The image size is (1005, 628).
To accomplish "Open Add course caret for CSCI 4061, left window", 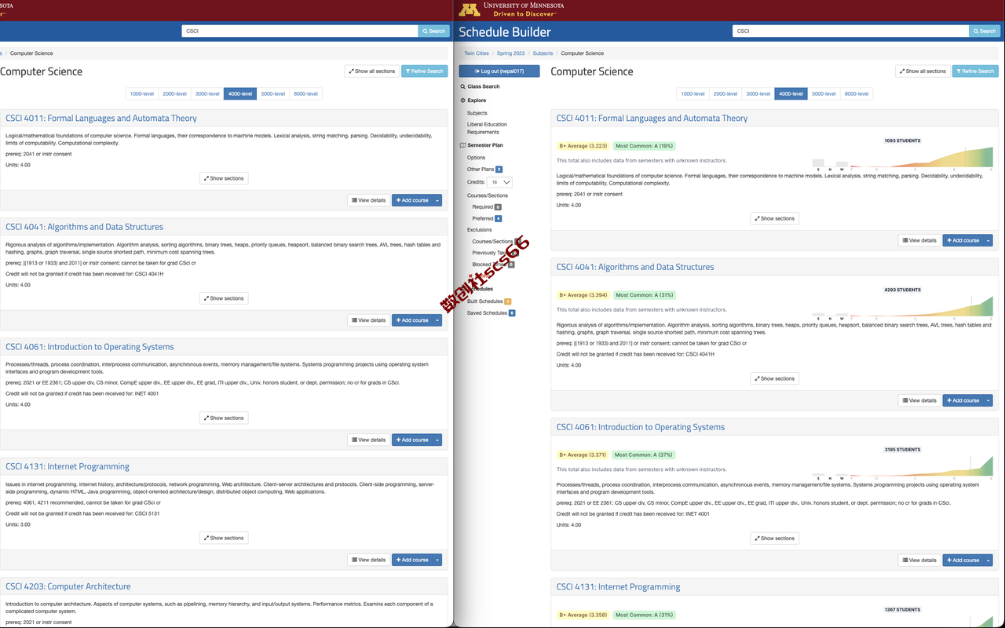I will [437, 440].
